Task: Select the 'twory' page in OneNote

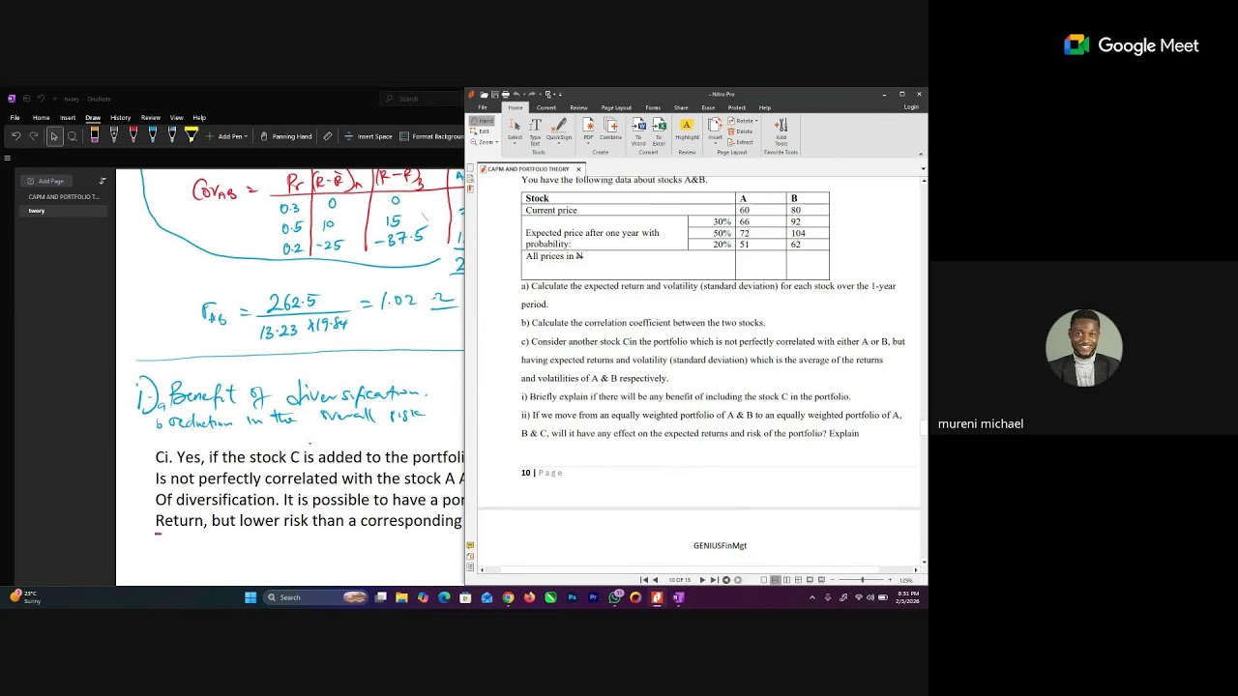Action: click(x=64, y=211)
